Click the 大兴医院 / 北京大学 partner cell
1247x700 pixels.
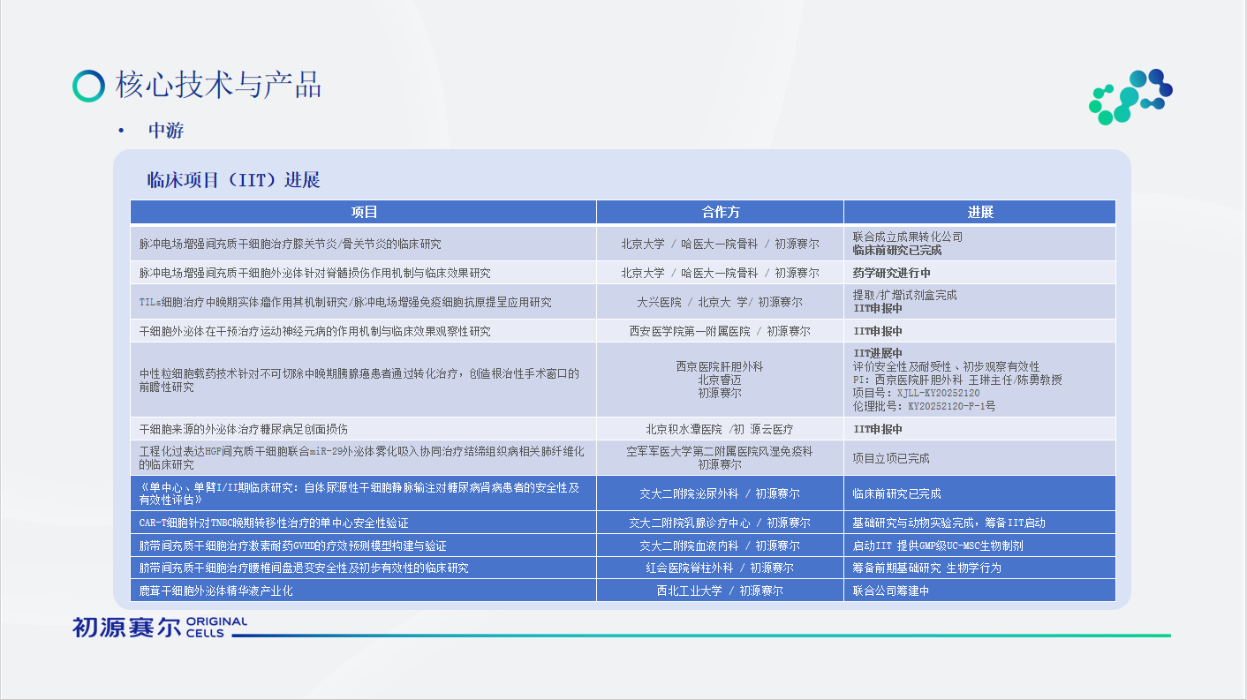720,302
